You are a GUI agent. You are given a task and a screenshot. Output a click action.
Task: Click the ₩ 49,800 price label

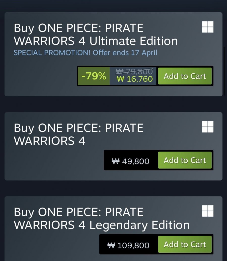click(x=131, y=161)
